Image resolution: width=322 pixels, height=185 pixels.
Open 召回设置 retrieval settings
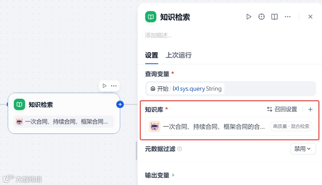point(282,109)
